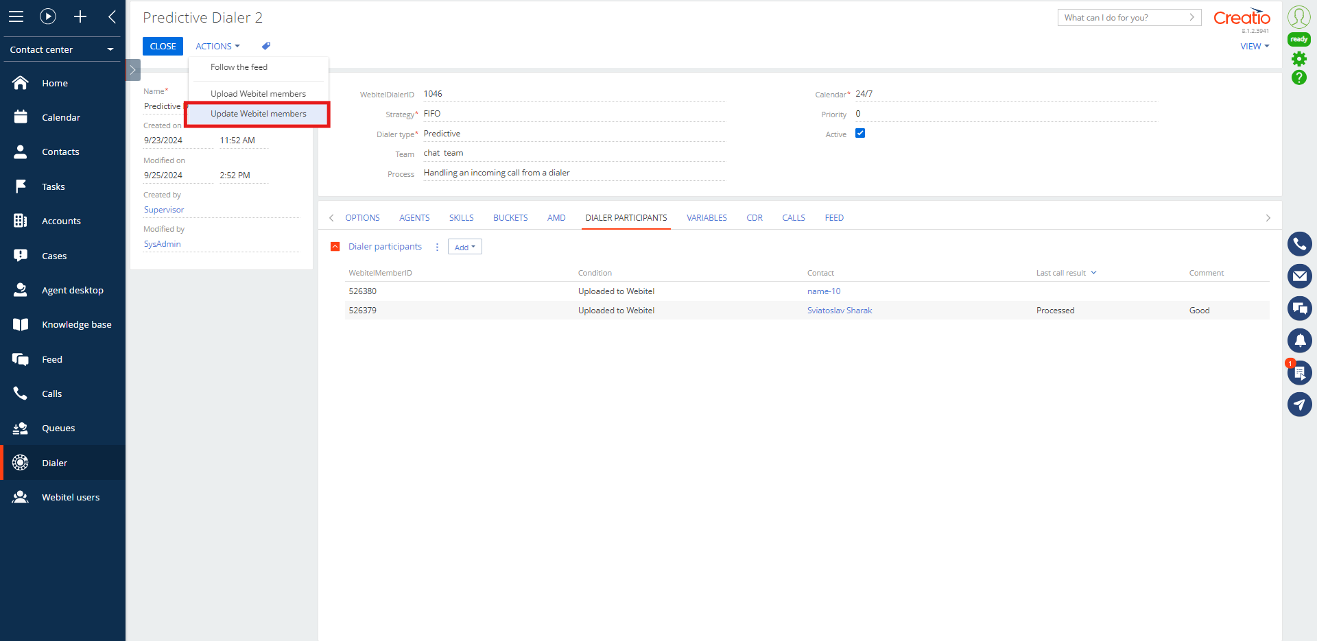Switch to the FEED tab
Image resolution: width=1317 pixels, height=641 pixels.
pyautogui.click(x=834, y=218)
